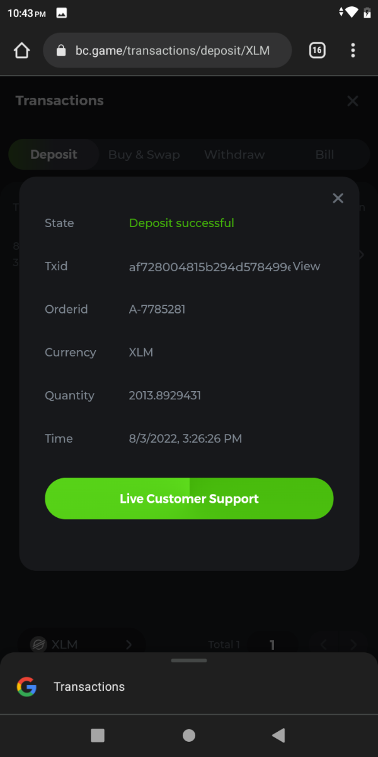Close the deposit details dialog
Screen dimensions: 378x757
click(x=338, y=198)
